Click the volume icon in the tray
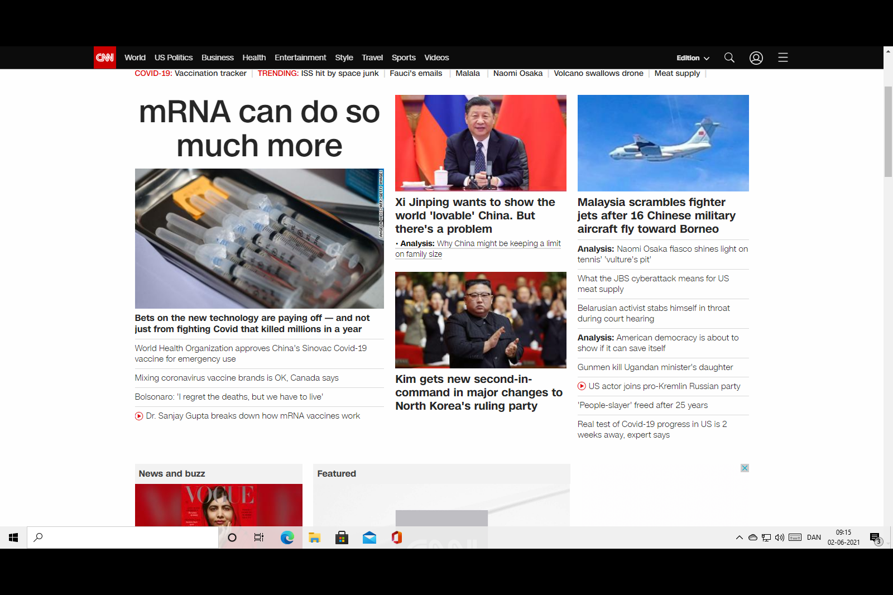893x595 pixels. tap(779, 538)
